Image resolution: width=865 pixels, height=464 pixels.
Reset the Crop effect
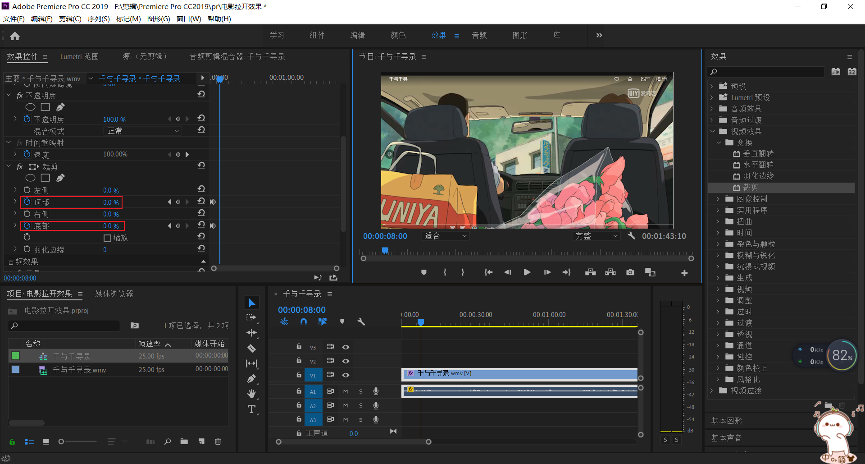click(x=201, y=165)
